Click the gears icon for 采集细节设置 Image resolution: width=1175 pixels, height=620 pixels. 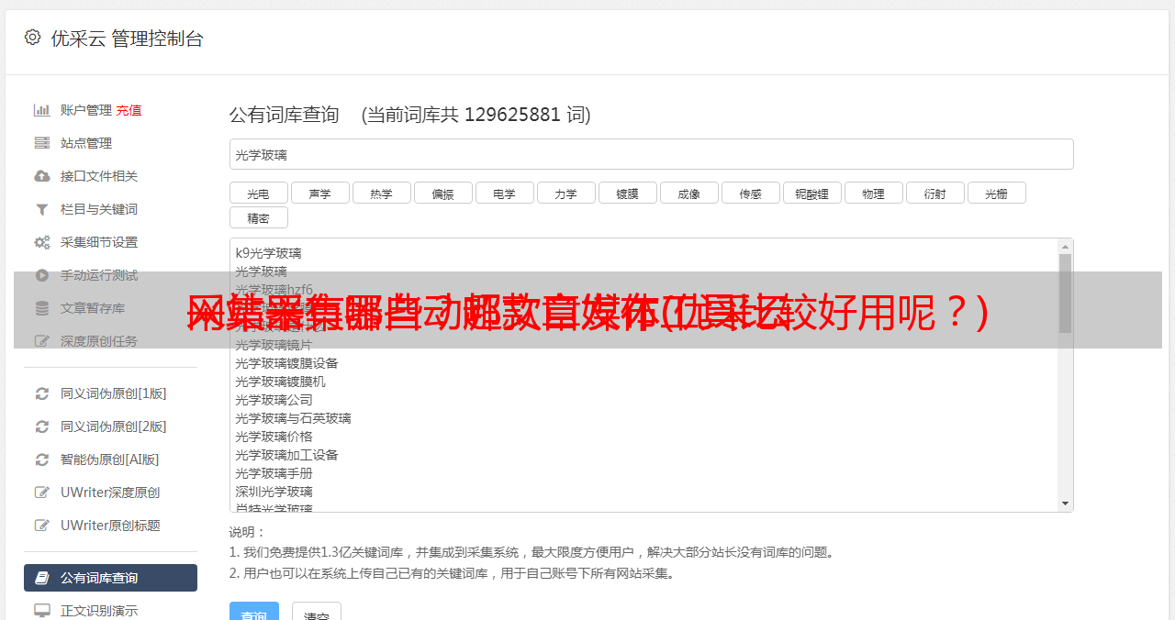[42, 242]
